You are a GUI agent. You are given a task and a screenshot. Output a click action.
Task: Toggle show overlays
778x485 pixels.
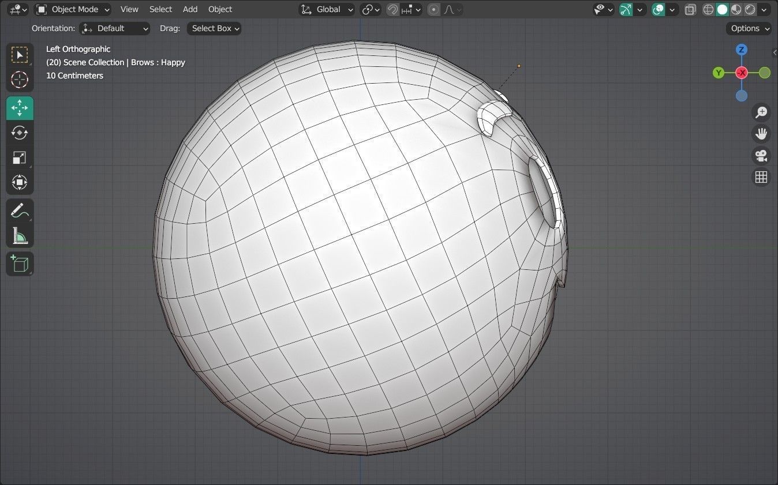[658, 9]
